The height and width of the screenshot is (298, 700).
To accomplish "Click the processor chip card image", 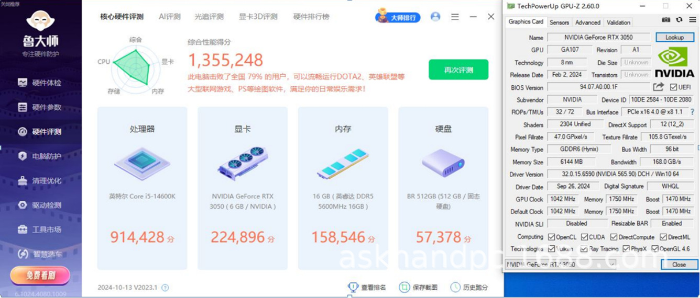I will tap(142, 163).
